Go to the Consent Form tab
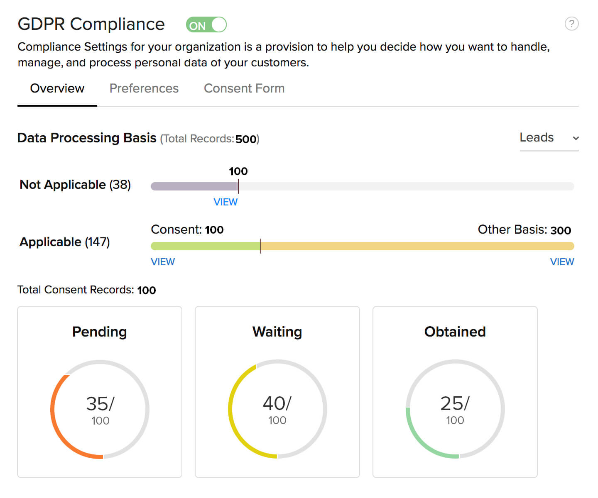 (244, 89)
